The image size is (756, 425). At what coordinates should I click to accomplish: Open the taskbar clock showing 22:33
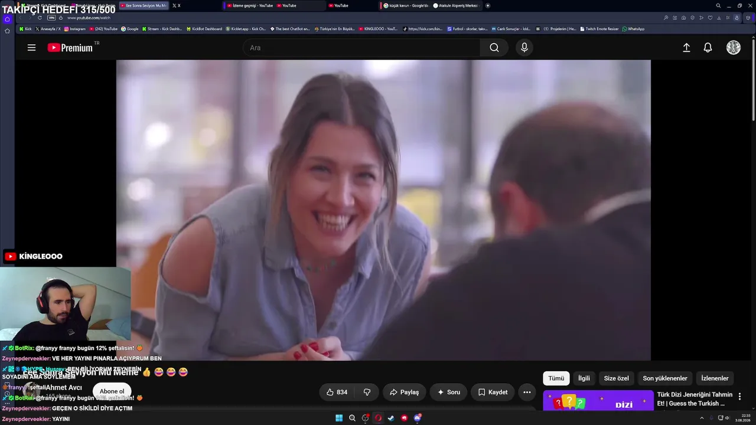[x=742, y=418]
